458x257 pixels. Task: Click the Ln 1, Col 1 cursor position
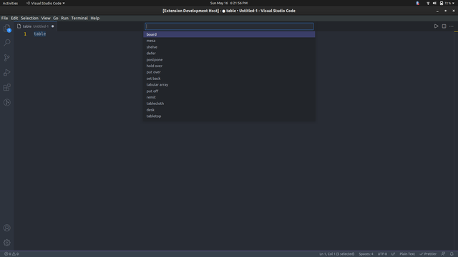[x=337, y=254]
